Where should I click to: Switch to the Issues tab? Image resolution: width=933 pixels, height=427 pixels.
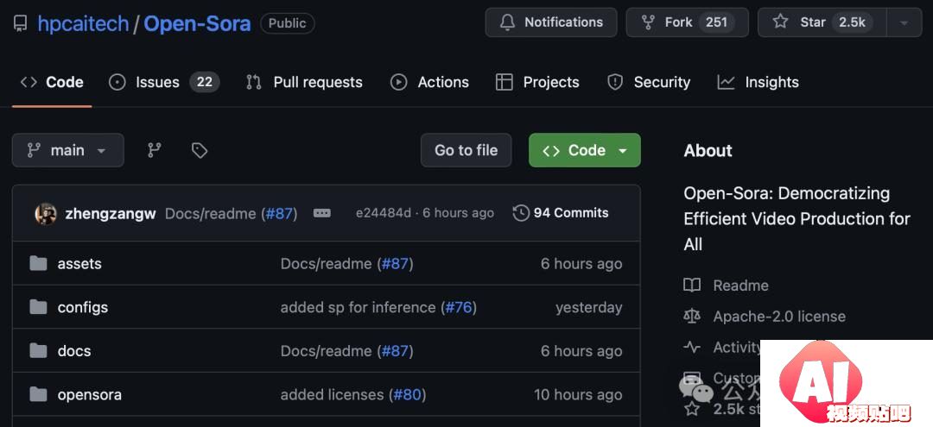[164, 82]
